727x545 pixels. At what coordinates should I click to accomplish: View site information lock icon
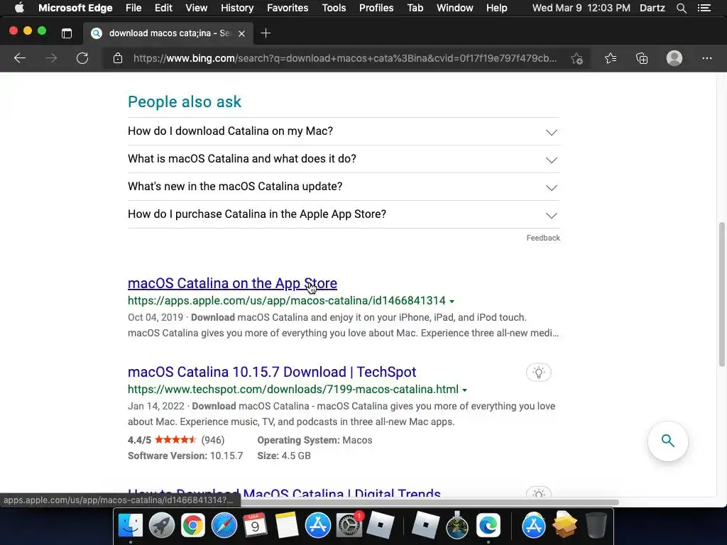click(118, 58)
